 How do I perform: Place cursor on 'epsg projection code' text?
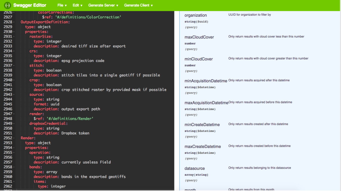point(83,61)
